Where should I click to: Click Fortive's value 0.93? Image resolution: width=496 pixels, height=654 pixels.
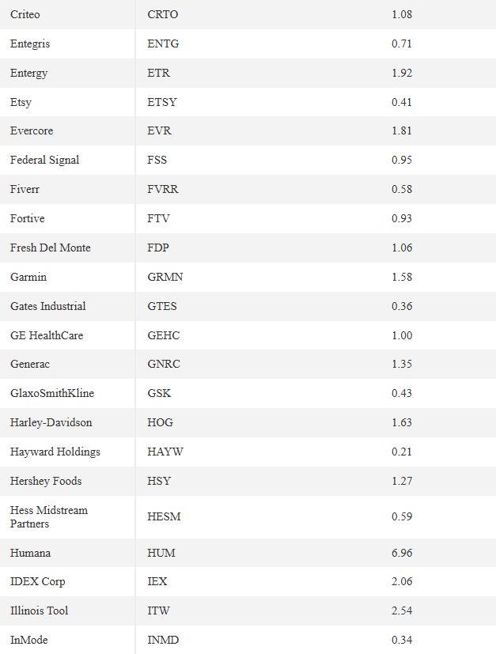[402, 218]
